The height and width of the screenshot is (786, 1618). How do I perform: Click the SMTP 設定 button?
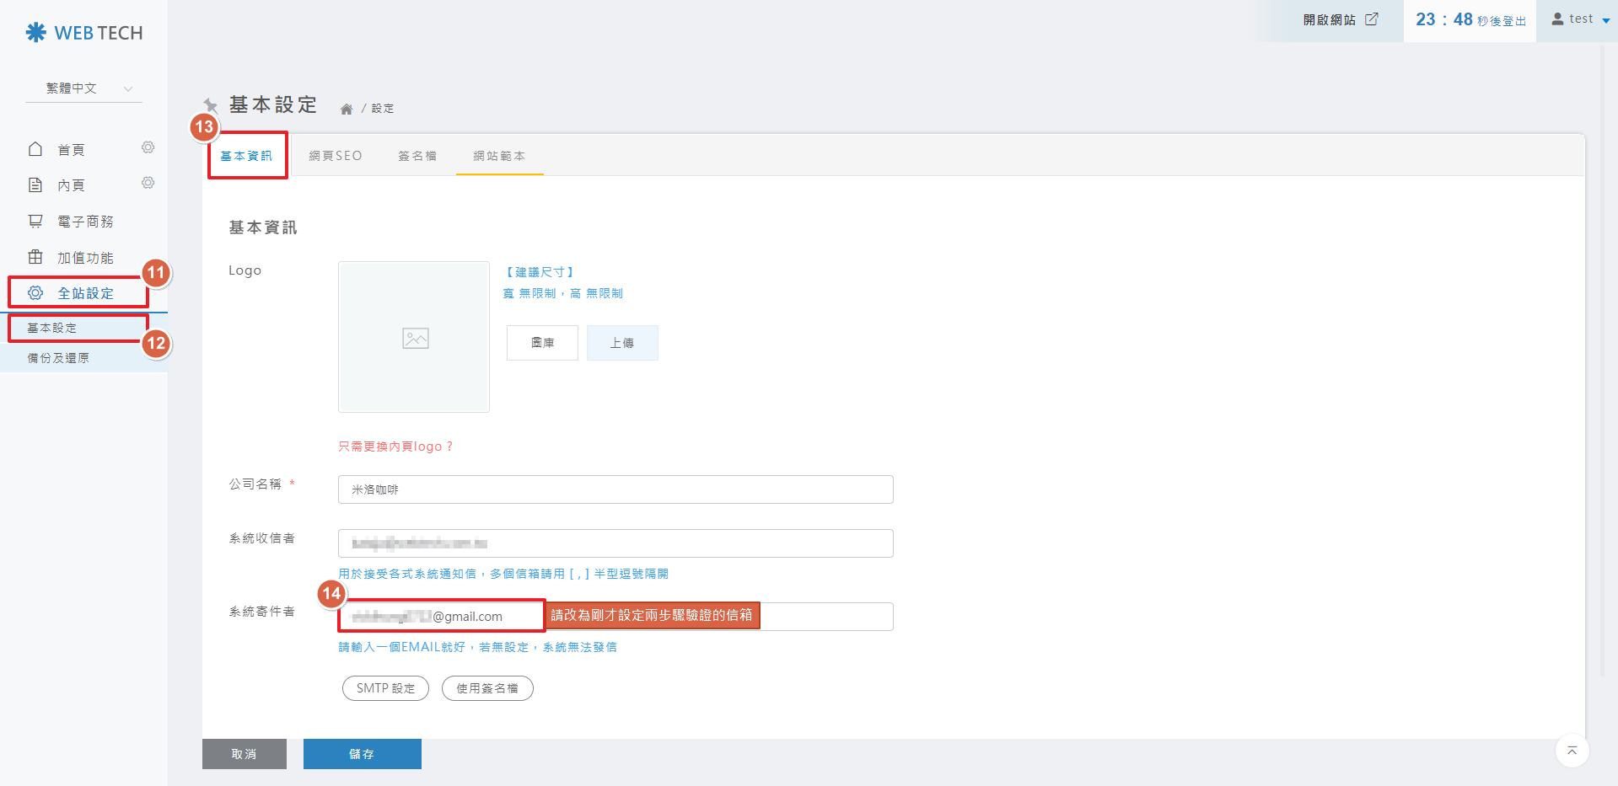point(385,688)
